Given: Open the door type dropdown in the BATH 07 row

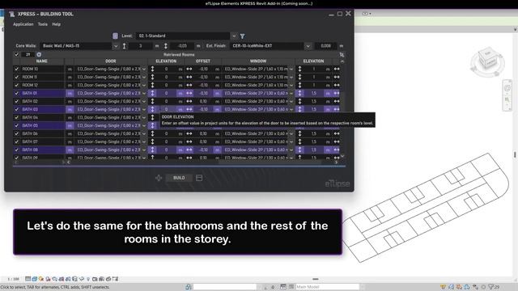Looking at the screenshot, I should tap(144, 141).
